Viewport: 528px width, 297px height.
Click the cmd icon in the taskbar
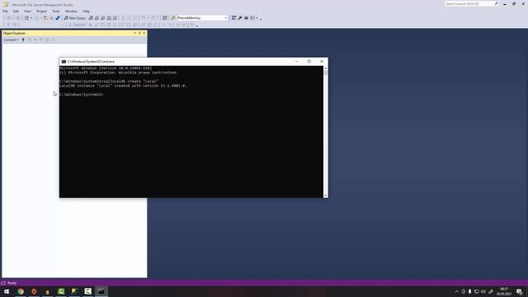[x=101, y=291]
